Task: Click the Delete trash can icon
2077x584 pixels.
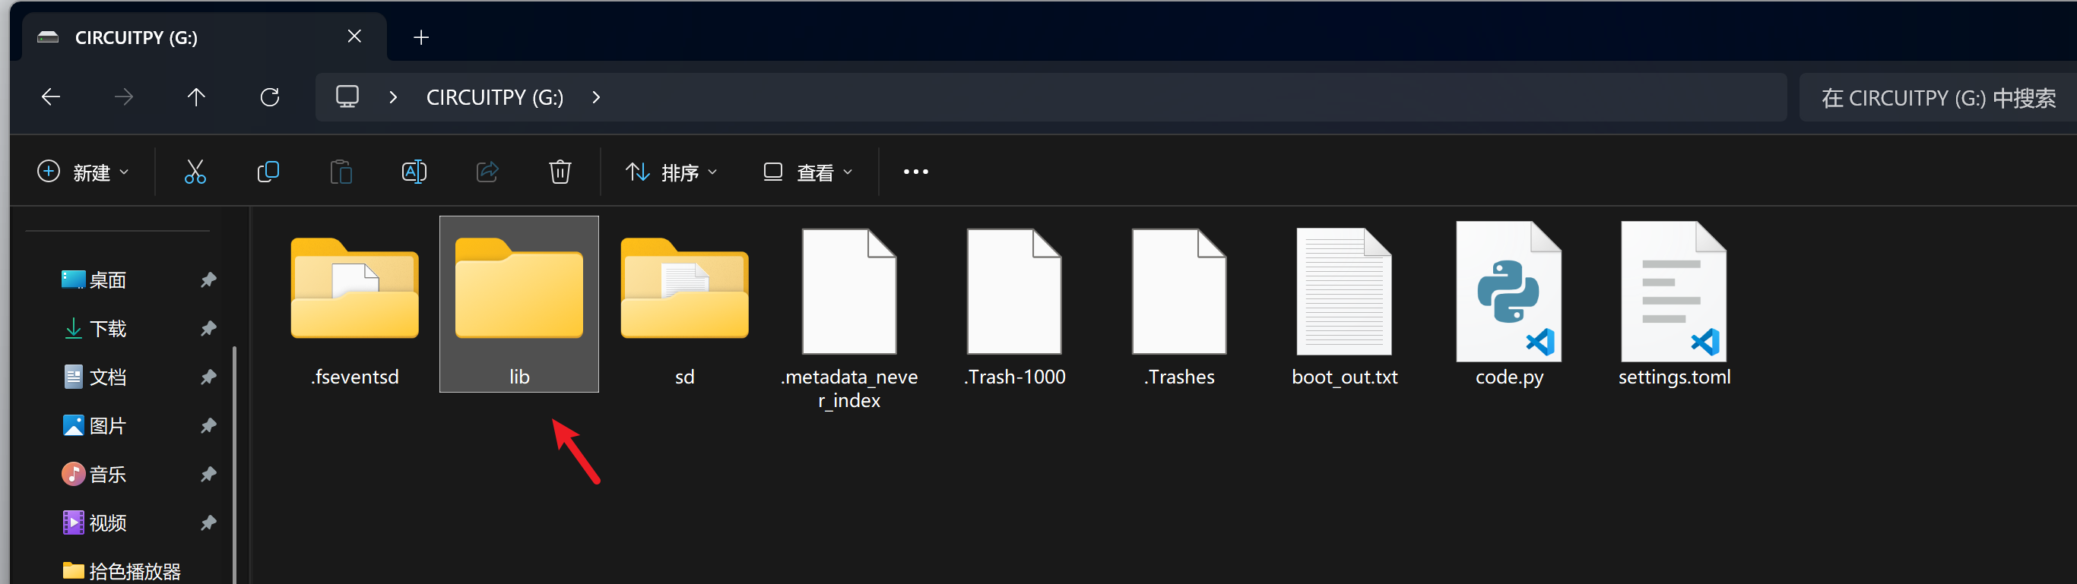Action: 560,172
